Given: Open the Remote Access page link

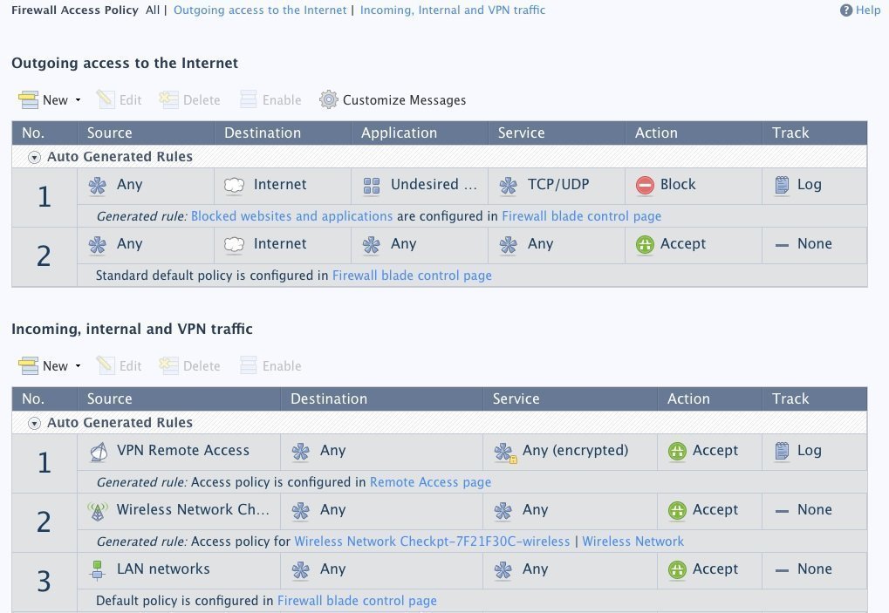Looking at the screenshot, I should pos(430,482).
